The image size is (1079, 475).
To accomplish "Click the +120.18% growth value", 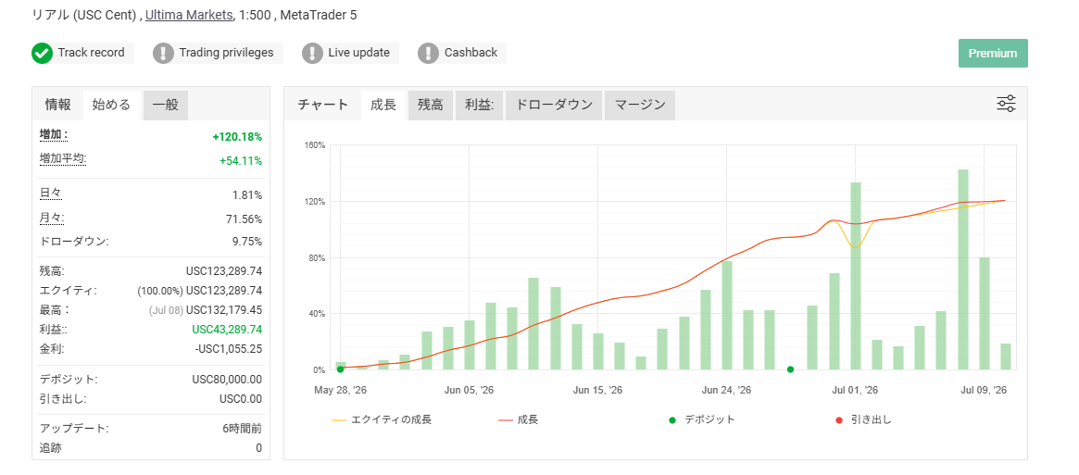I will pos(237,137).
